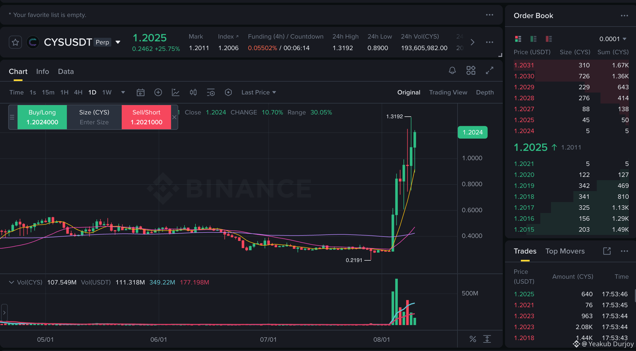Open the Data tab
Image resolution: width=636 pixels, height=351 pixels.
click(x=66, y=71)
